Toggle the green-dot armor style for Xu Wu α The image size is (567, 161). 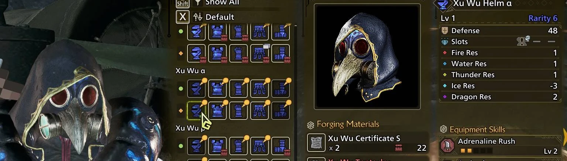point(181,89)
